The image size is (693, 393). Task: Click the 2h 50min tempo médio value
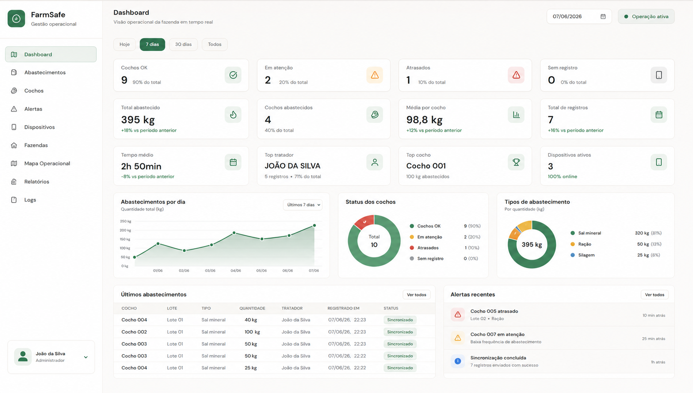pyautogui.click(x=141, y=166)
